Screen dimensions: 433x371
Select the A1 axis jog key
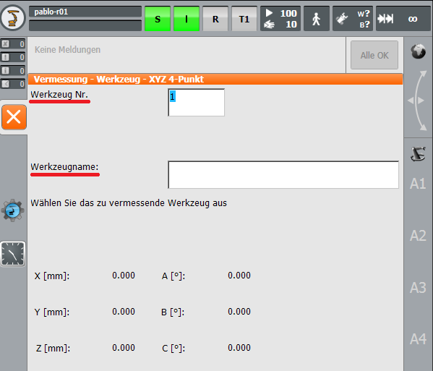[x=418, y=184]
